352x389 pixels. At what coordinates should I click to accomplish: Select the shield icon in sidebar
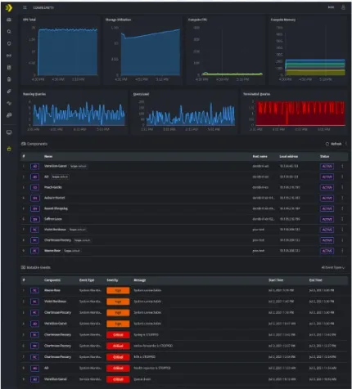(x=9, y=43)
